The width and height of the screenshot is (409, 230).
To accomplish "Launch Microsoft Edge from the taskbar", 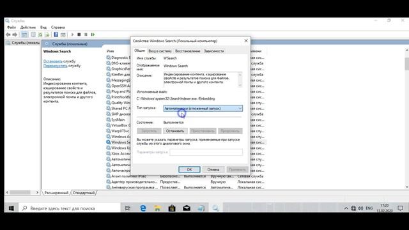I will point(143,208).
